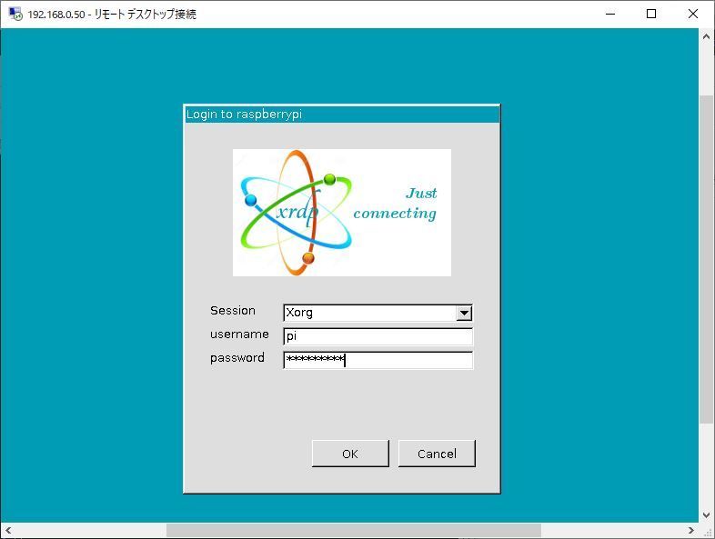
Task: Click the horizontal scrollbar left arrow
Action: 8,530
